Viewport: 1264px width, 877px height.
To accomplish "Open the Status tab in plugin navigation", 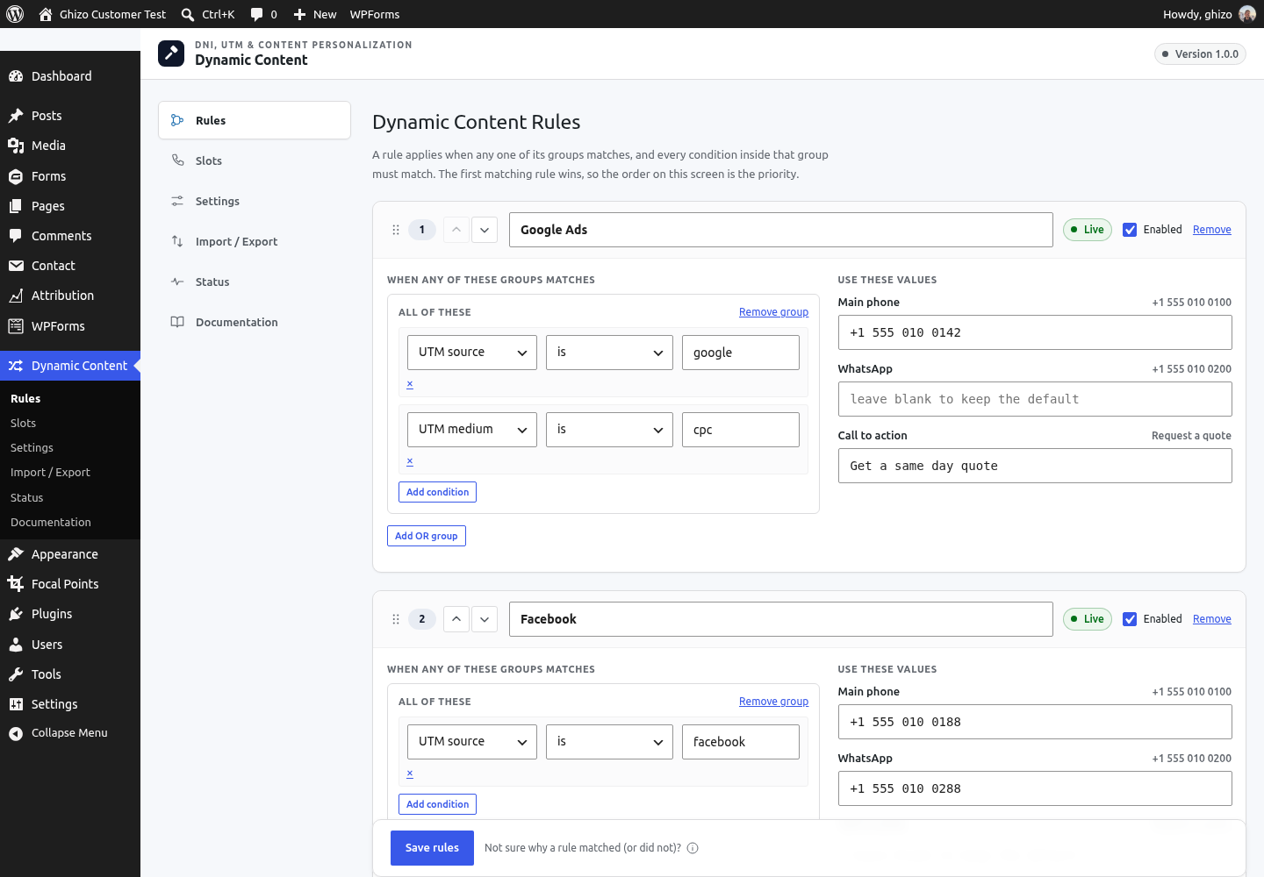I will pyautogui.click(x=255, y=282).
